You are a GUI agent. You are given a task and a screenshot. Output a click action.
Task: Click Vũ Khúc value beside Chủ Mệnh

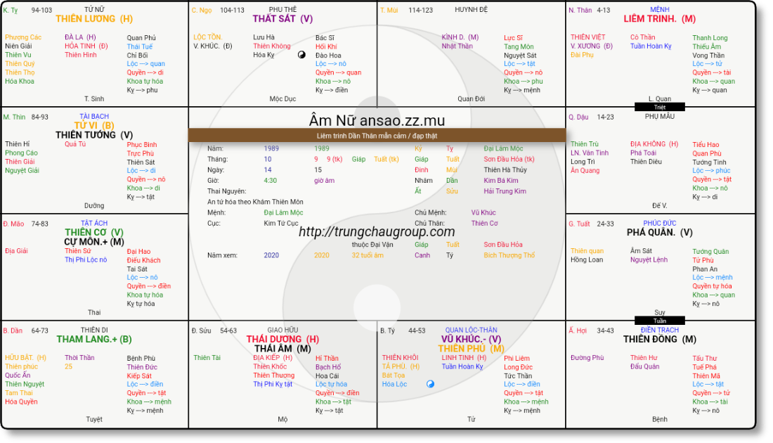click(483, 212)
